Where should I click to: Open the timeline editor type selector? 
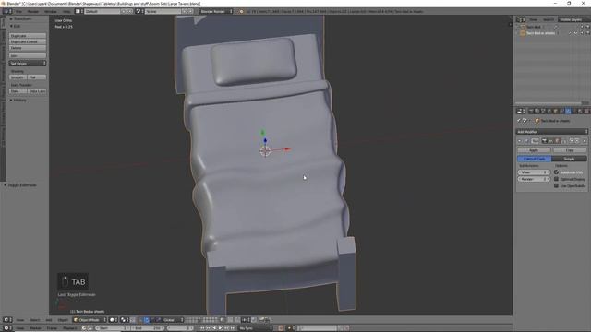pos(7,328)
